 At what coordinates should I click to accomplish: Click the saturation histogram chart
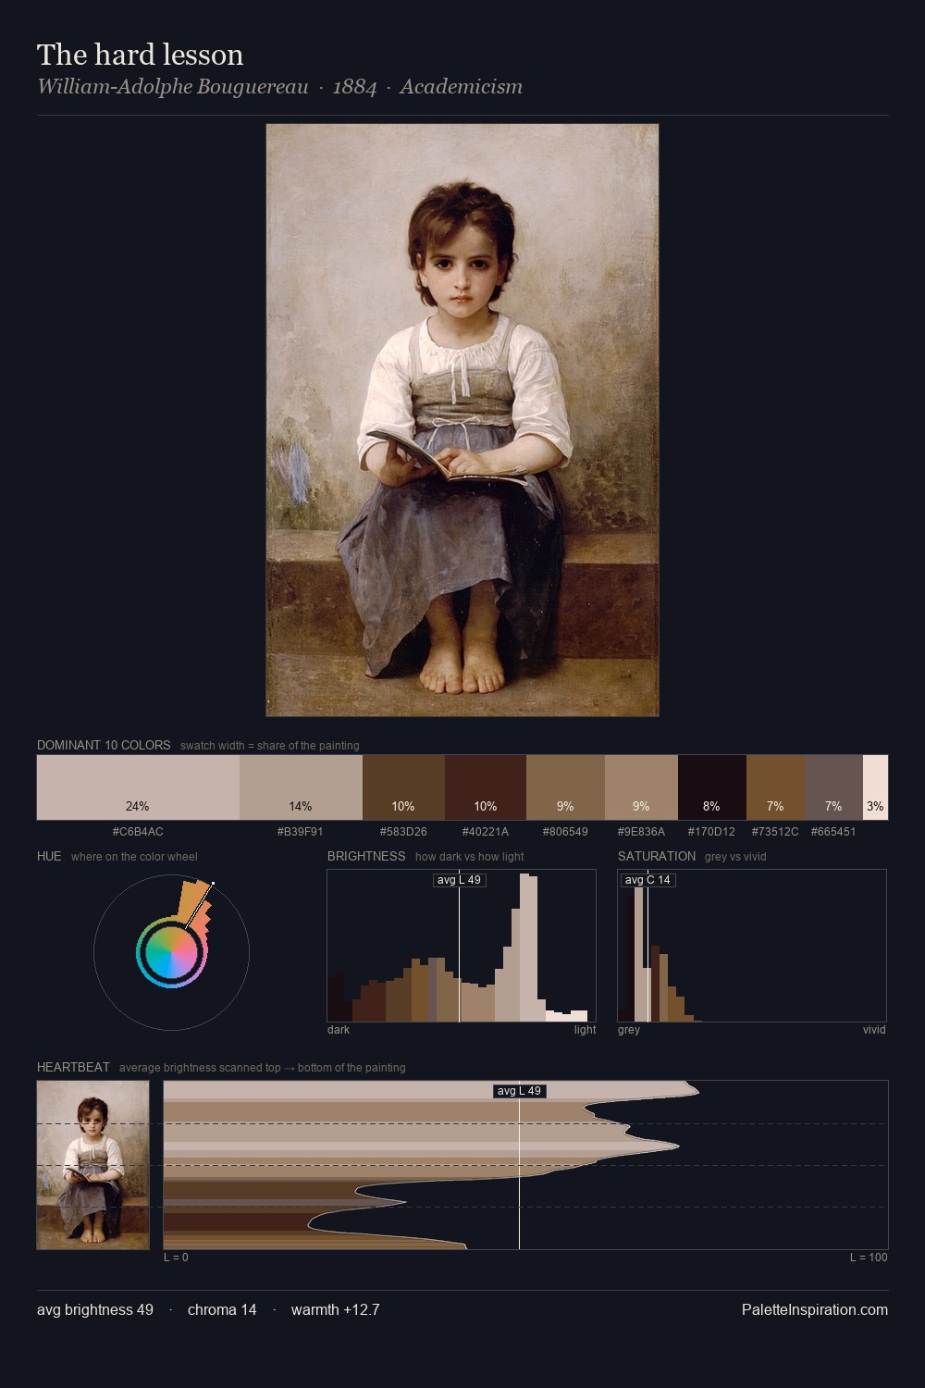coord(752,946)
